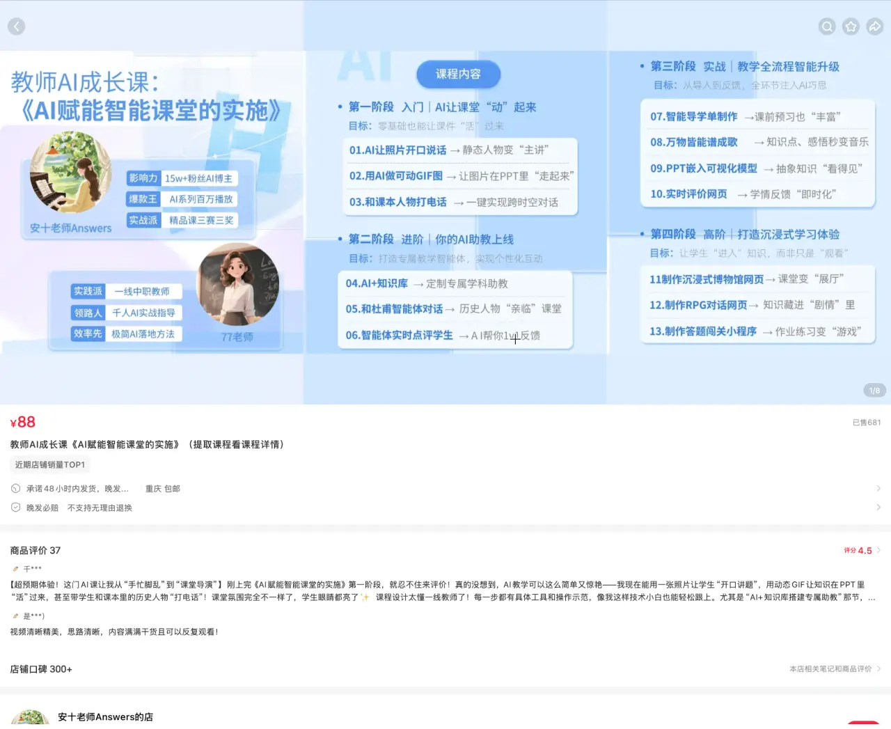Image resolution: width=891 pixels, height=729 pixels.
Task: Open the review 视频清晰精美，思路清晰
Action: tap(115, 632)
